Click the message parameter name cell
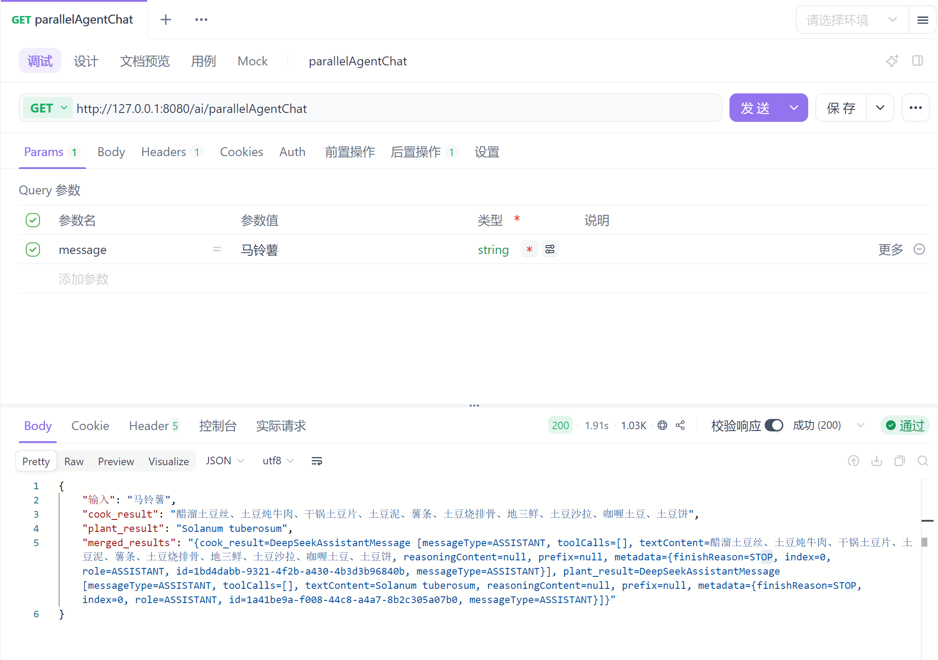Image resolution: width=938 pixels, height=660 pixels. pyautogui.click(x=83, y=250)
